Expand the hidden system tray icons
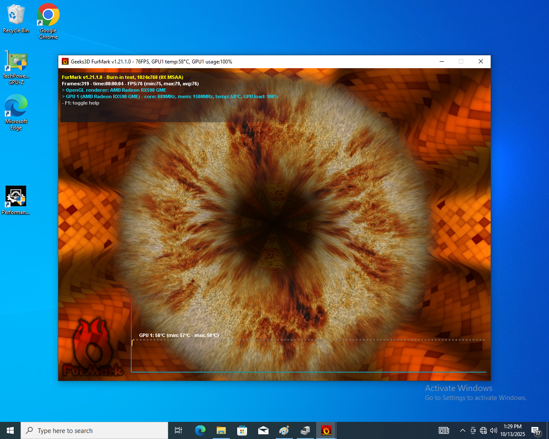549x439 pixels. tap(462, 430)
